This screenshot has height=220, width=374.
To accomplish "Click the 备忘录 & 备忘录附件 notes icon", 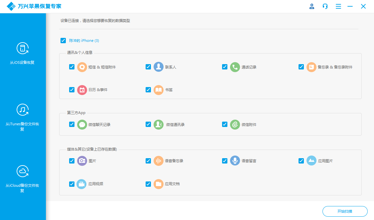I will [x=312, y=67].
